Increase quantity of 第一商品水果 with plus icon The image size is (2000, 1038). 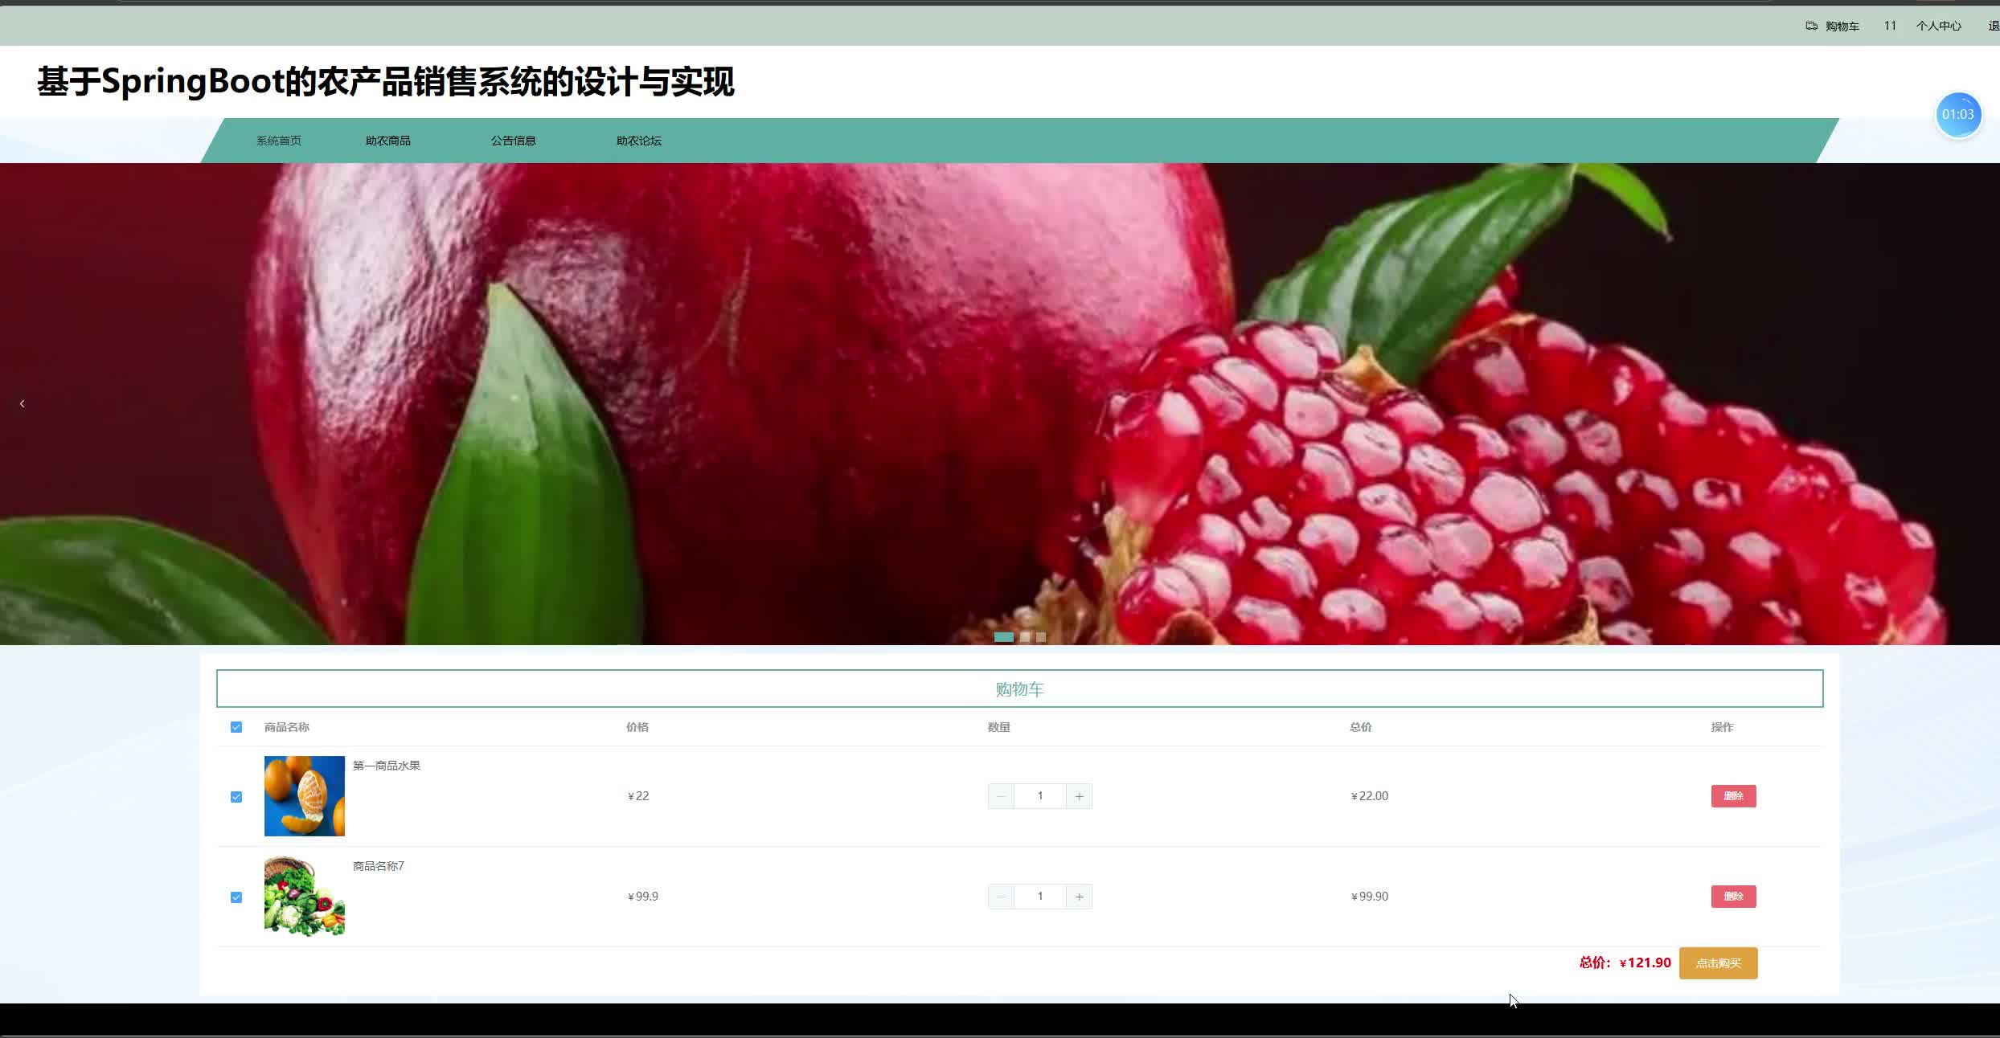coord(1079,796)
